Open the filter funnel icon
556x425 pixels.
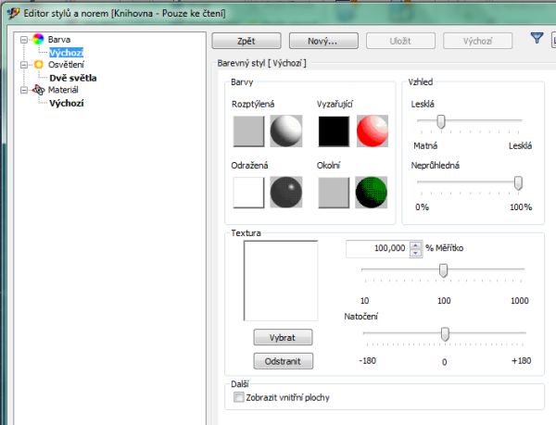click(x=537, y=39)
